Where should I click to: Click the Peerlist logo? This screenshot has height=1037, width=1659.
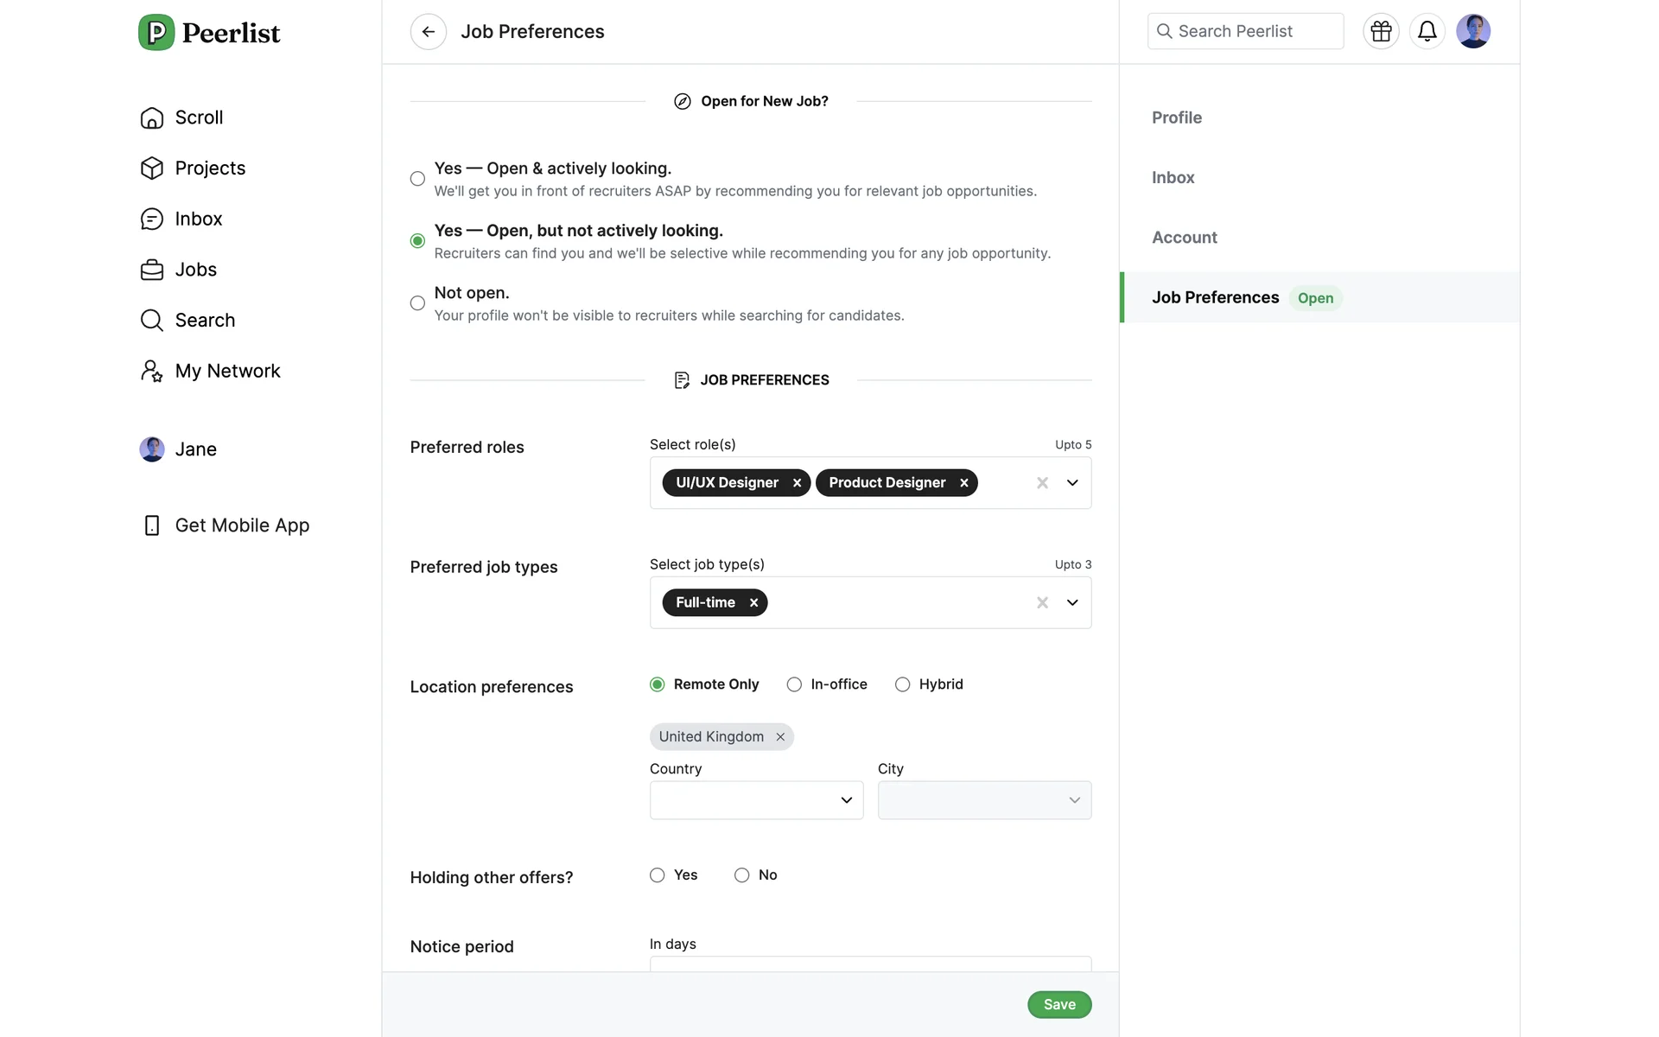click(x=209, y=33)
